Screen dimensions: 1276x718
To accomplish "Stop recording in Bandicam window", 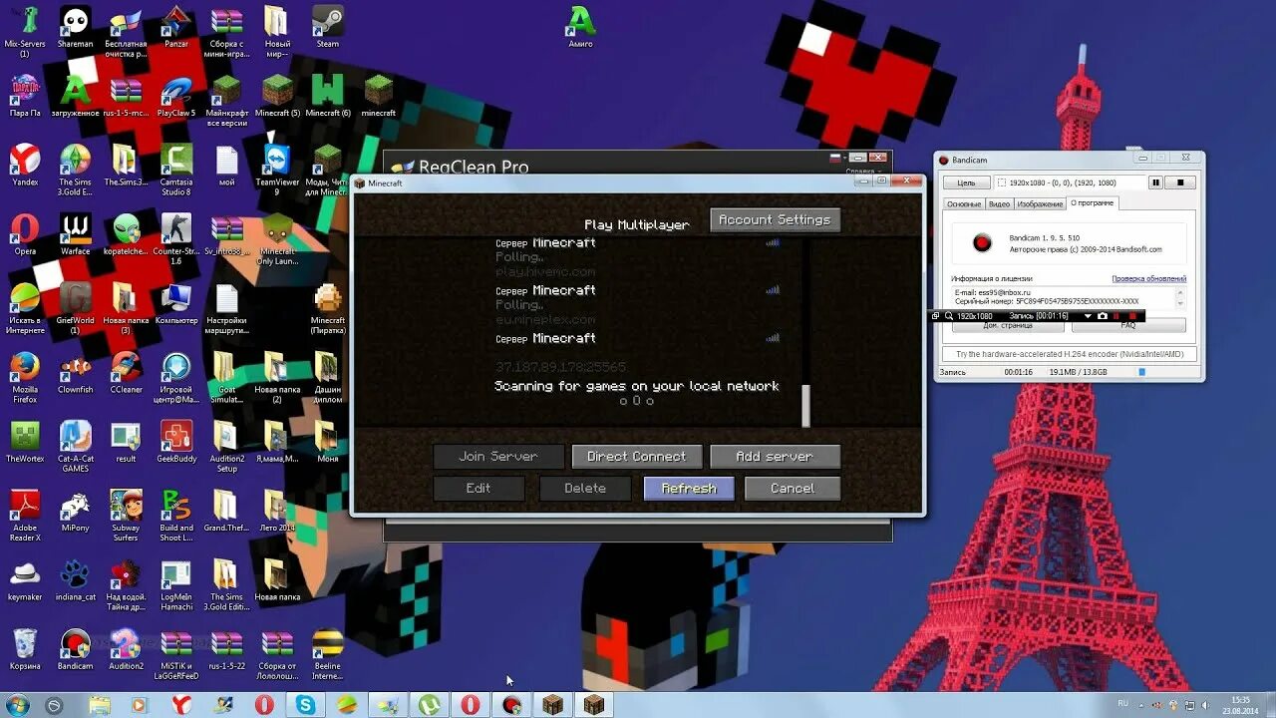I will (1180, 182).
